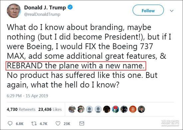The width and height of the screenshot is (183, 130).
Task: Click the last suited-man liker avatar
Action: [141, 109]
